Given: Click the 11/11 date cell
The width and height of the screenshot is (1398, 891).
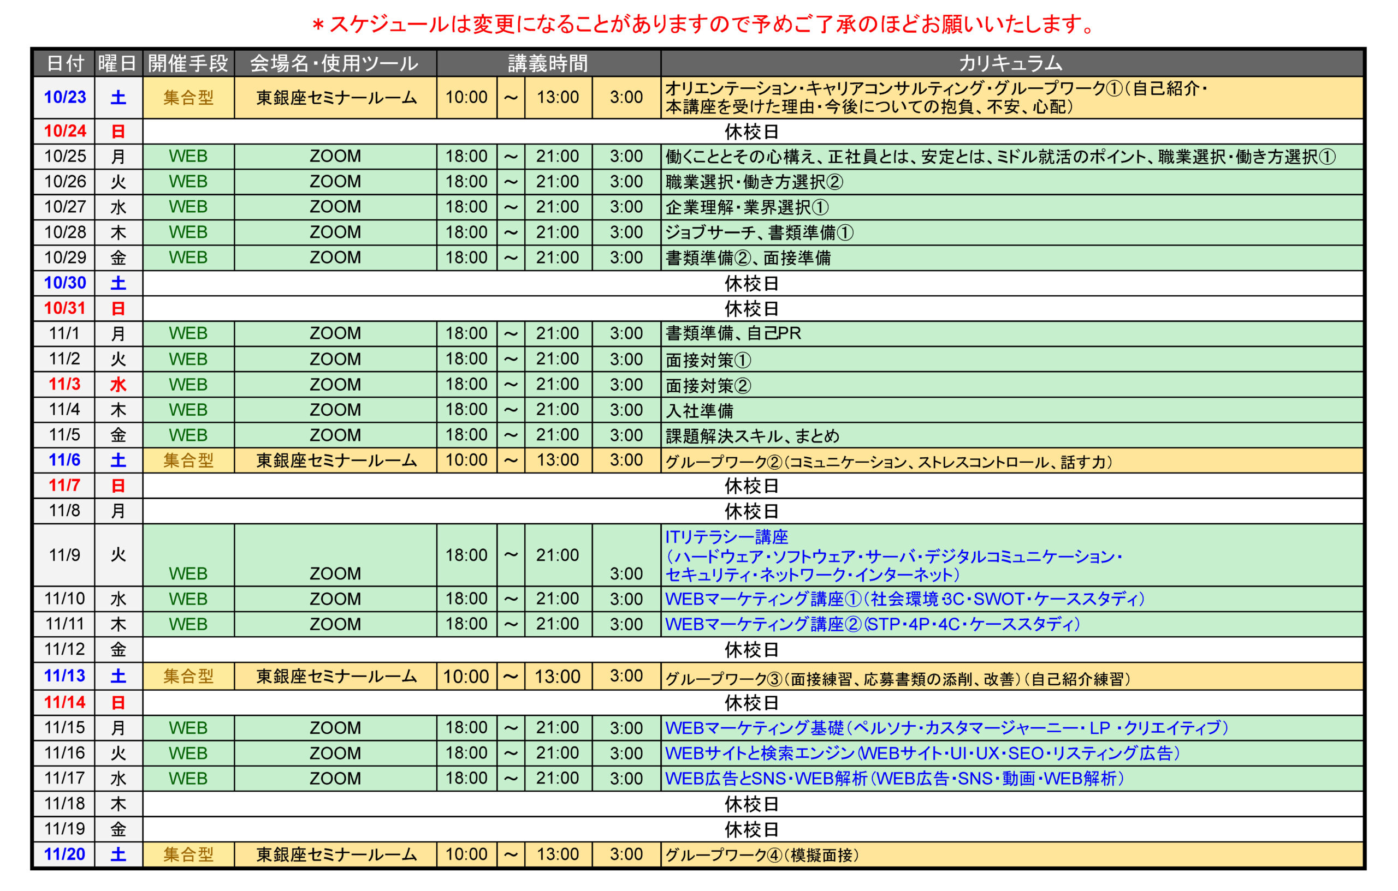Looking at the screenshot, I should [64, 624].
